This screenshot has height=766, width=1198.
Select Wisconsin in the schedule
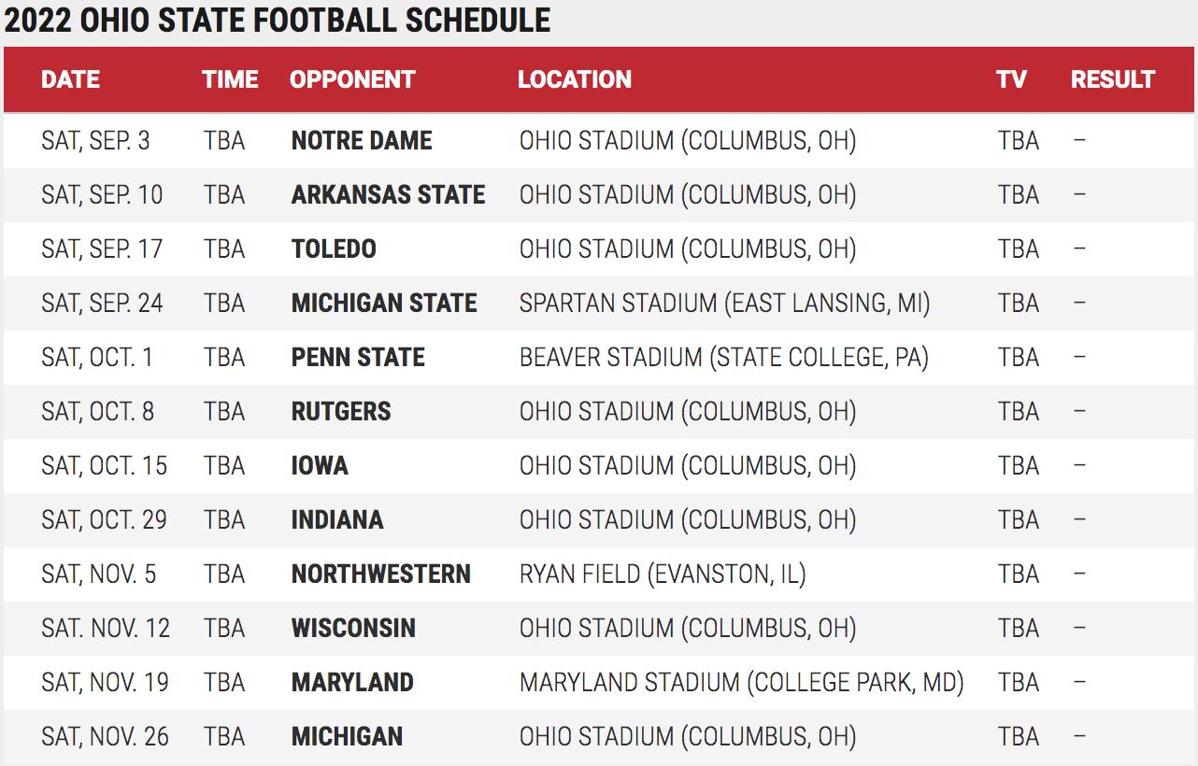[x=353, y=629]
